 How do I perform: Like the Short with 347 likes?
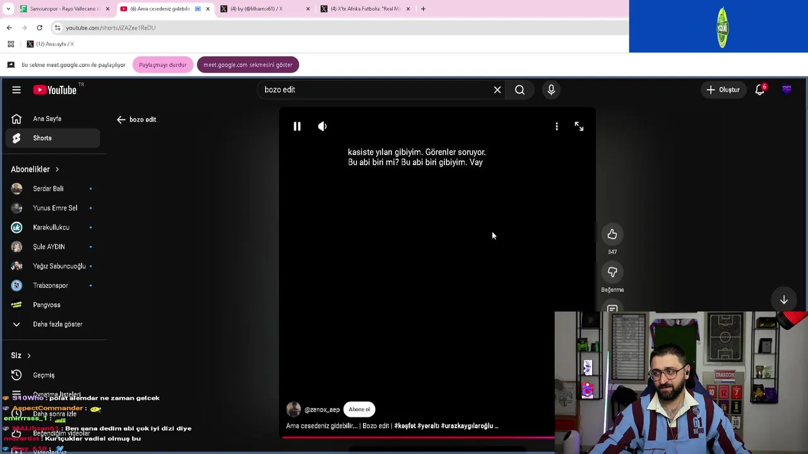pos(612,235)
